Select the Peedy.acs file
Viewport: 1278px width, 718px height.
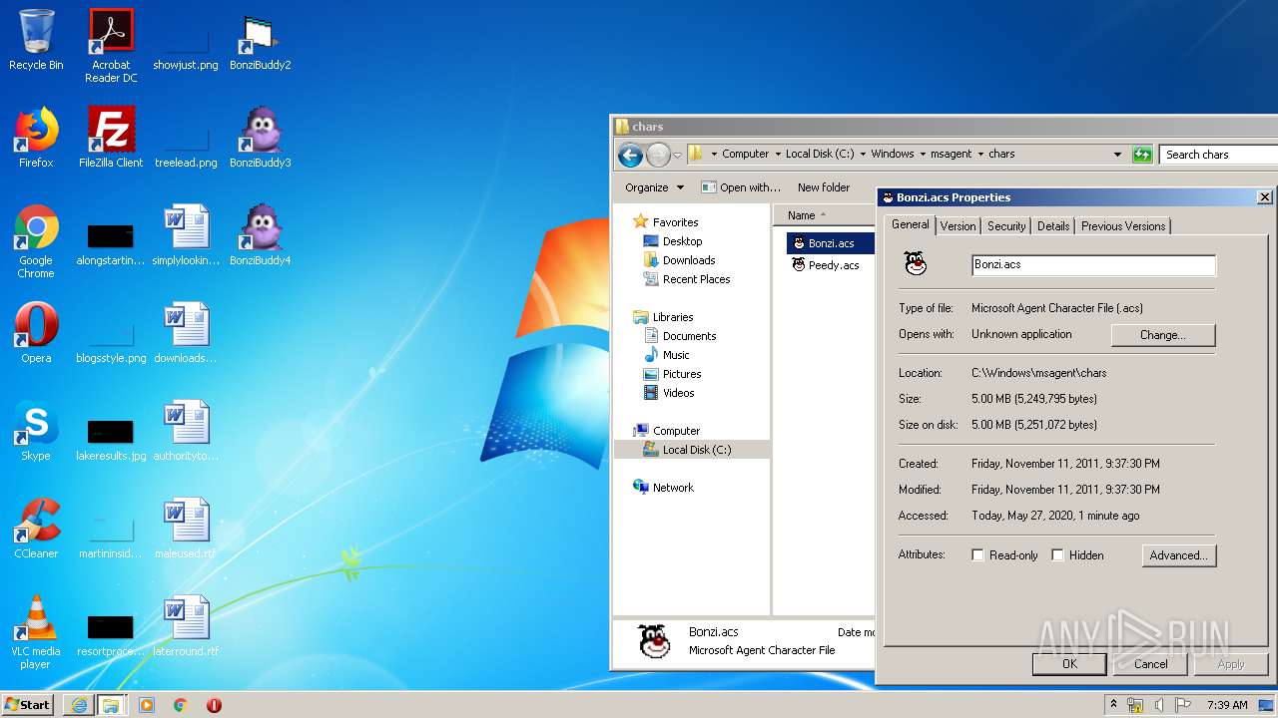tap(826, 265)
